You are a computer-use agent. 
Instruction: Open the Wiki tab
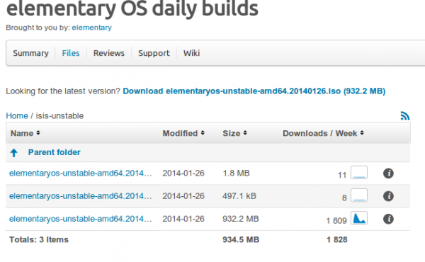point(191,53)
